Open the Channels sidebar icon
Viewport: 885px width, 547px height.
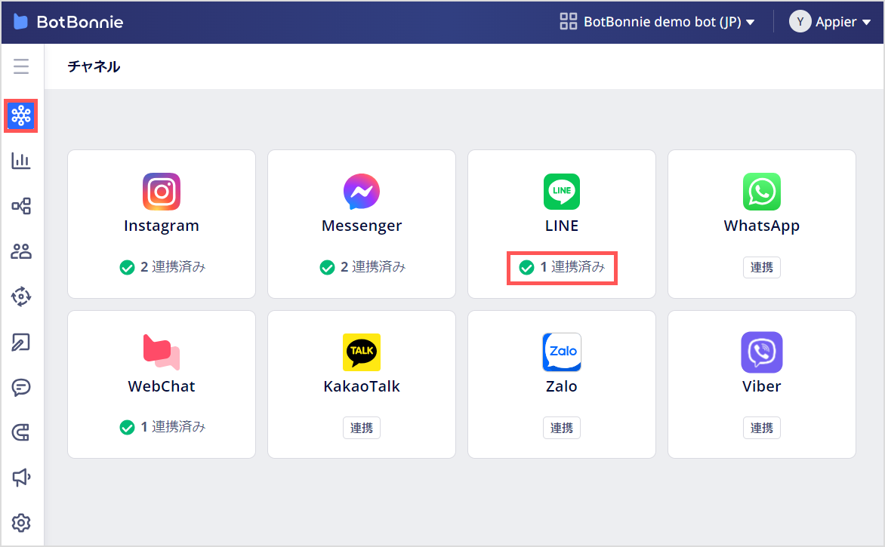(21, 115)
